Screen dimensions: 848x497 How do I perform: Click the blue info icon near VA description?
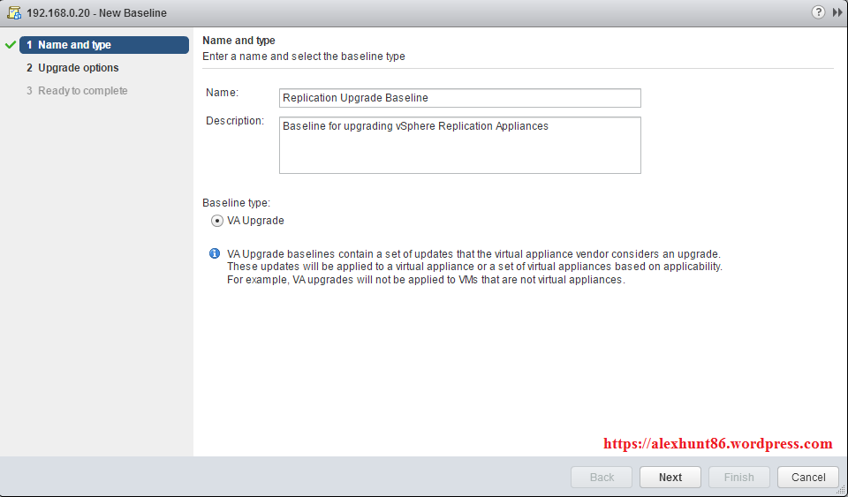coord(214,254)
